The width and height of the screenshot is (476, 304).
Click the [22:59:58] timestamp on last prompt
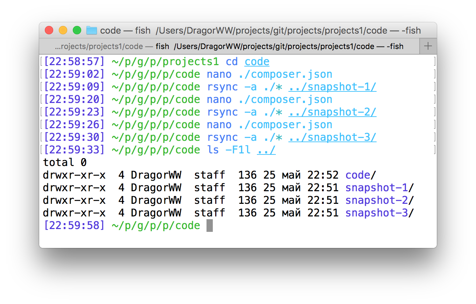point(74,226)
